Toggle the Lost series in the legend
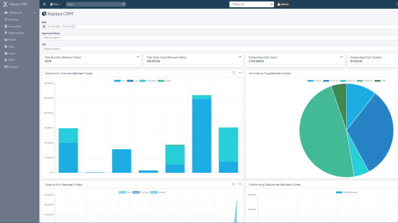 (133, 81)
